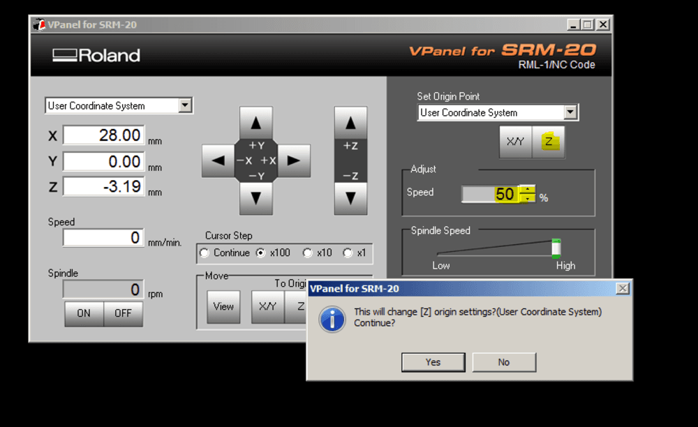
Task: Click the Adjust Speed 50 value field
Action: pyautogui.click(x=490, y=195)
